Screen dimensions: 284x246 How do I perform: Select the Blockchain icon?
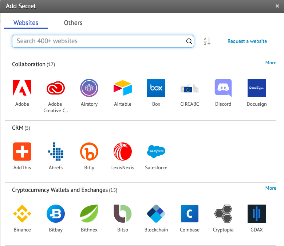pyautogui.click(x=156, y=214)
